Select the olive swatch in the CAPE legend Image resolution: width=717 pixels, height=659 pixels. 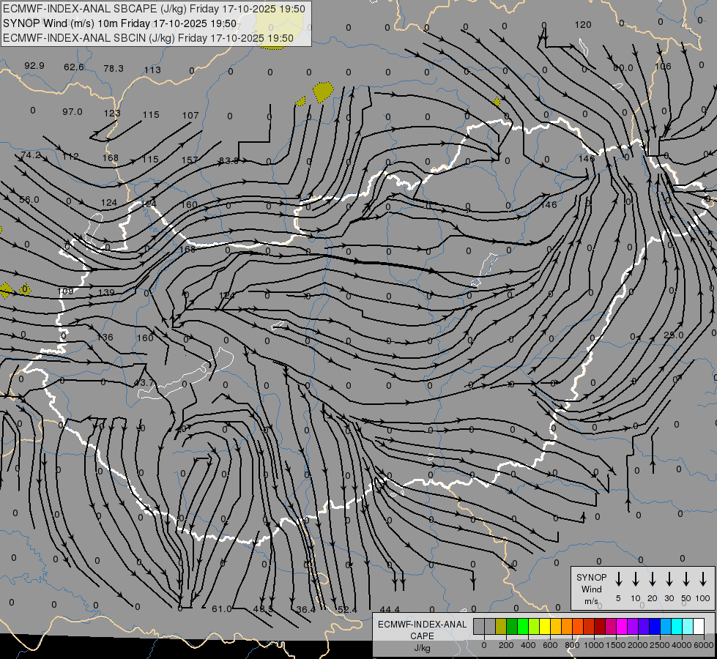click(x=501, y=627)
